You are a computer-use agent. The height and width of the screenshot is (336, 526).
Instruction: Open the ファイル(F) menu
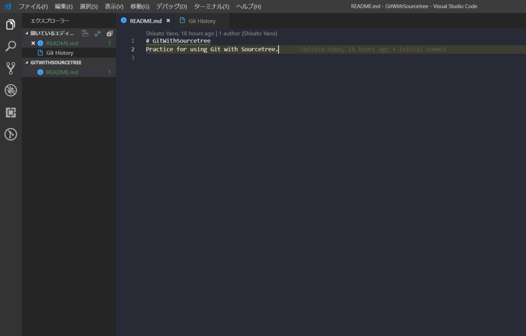point(33,6)
